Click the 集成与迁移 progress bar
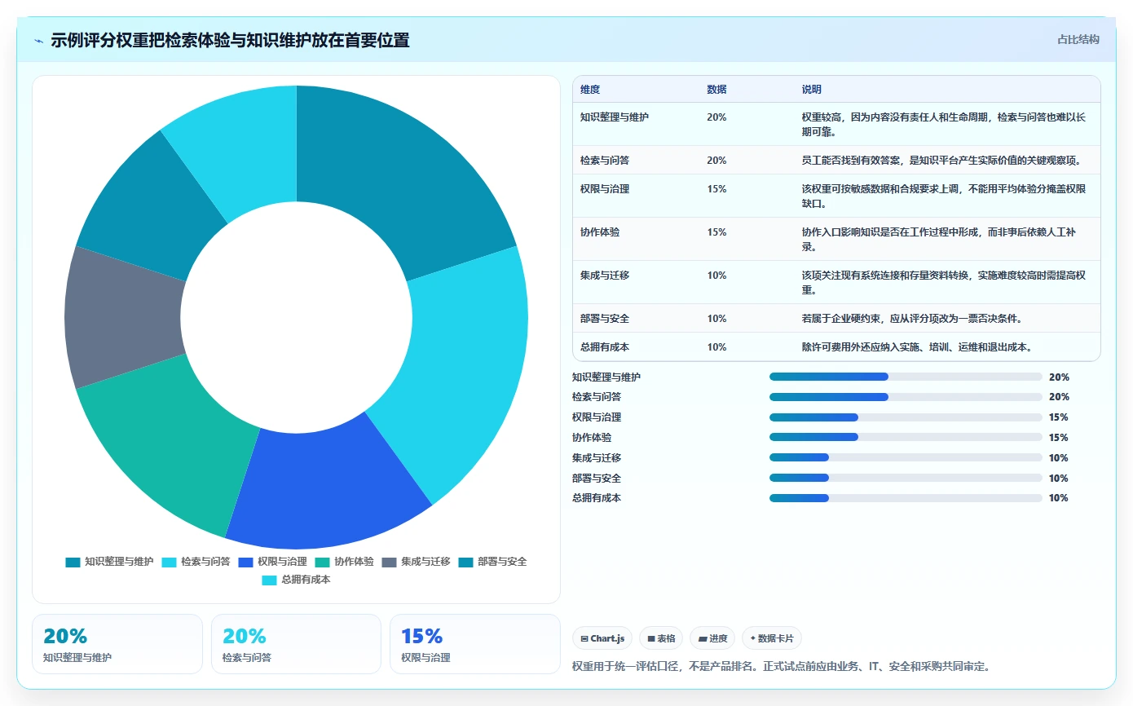Screen dimensions: 1133x706 906,457
